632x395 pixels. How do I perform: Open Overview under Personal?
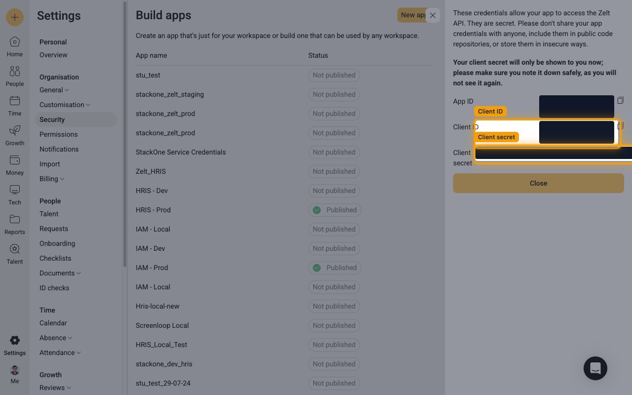(x=53, y=55)
